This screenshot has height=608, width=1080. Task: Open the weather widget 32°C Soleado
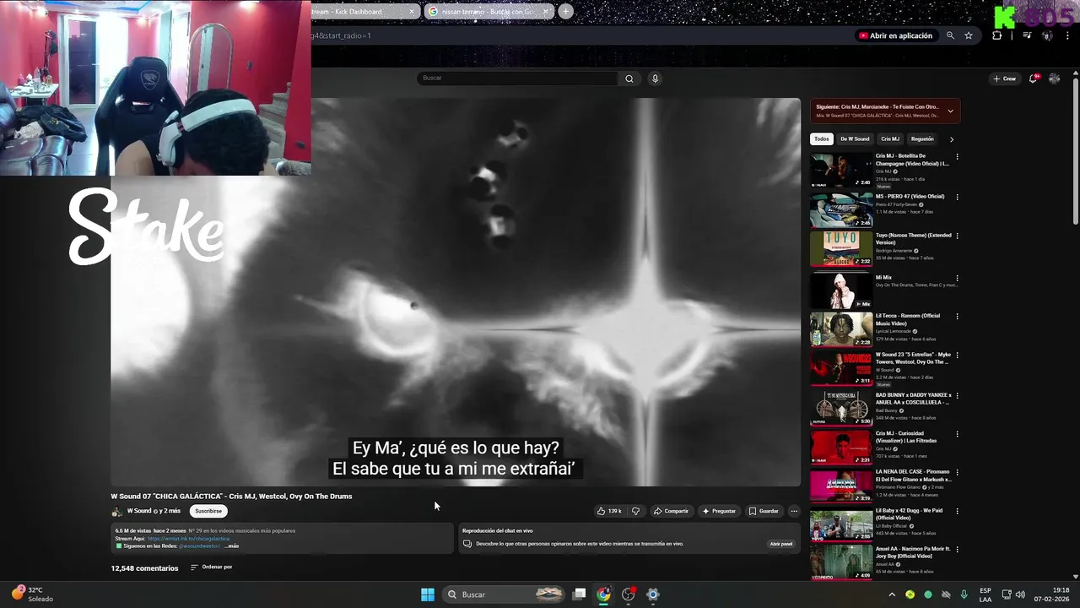coord(33,594)
